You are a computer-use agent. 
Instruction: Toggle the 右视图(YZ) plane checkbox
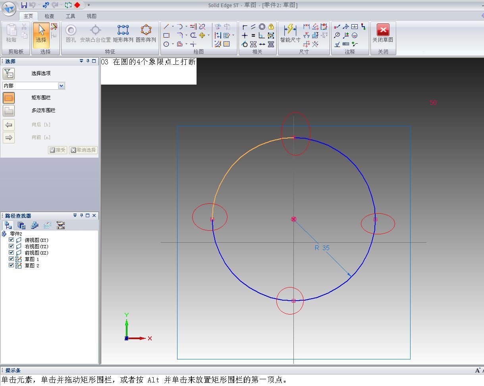[11, 246]
